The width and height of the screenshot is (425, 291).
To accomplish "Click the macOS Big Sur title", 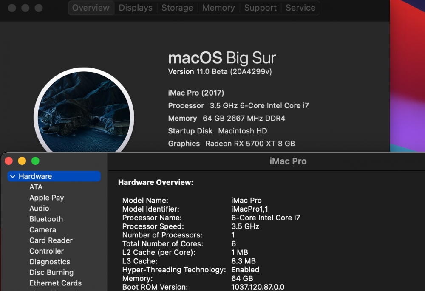I will 222,58.
